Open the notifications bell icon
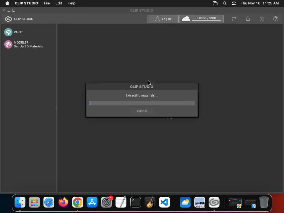 coord(248,19)
